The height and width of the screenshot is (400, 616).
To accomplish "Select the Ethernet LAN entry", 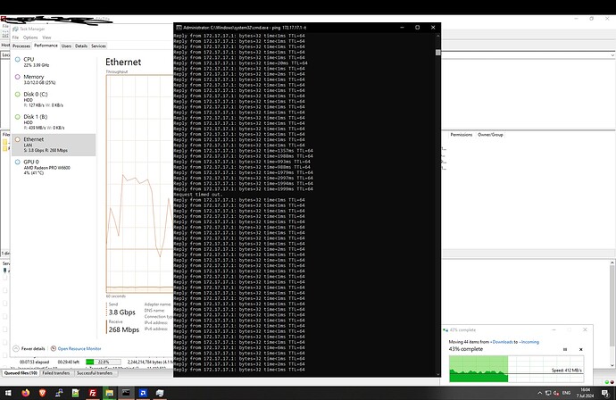I will pyautogui.click(x=45, y=143).
